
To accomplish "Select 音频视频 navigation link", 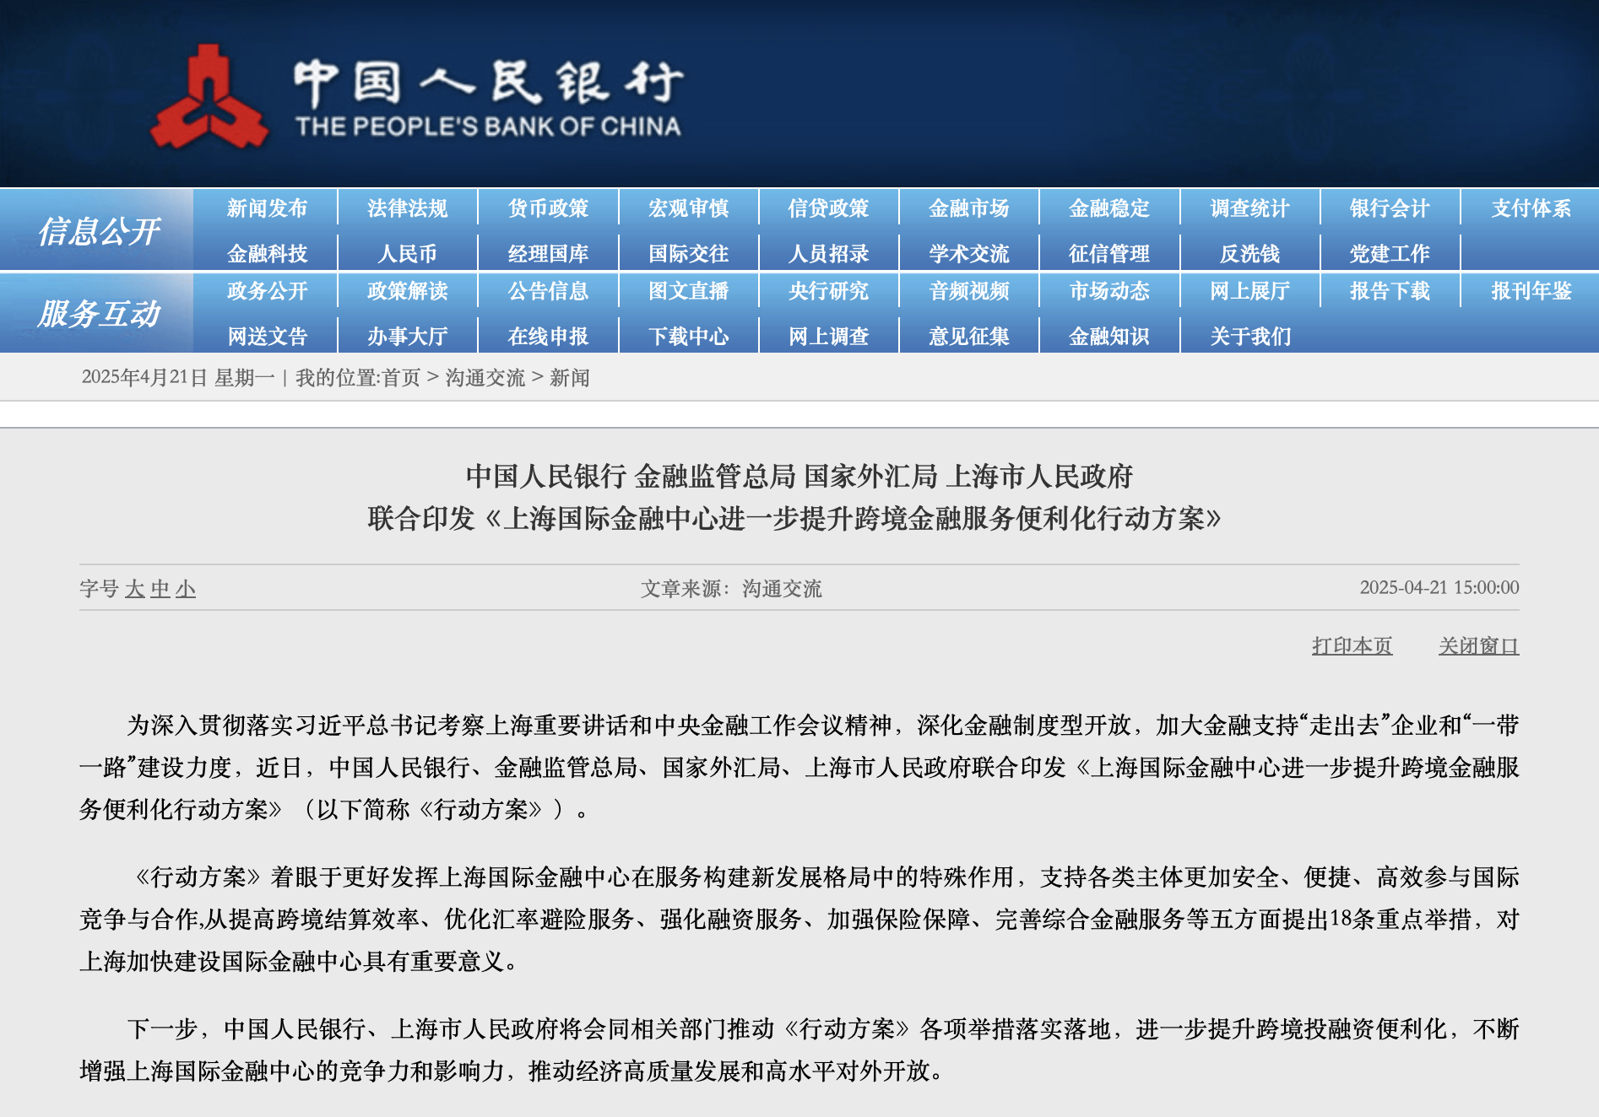I will (x=968, y=291).
